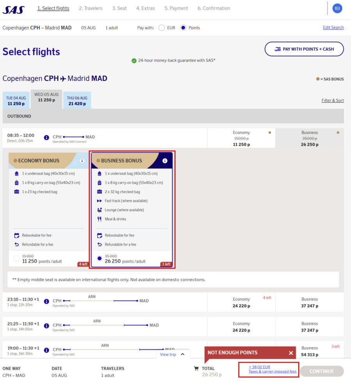The width and height of the screenshot is (351, 384).
Task: Click Pay With Points + Cash button
Action: [304, 49]
